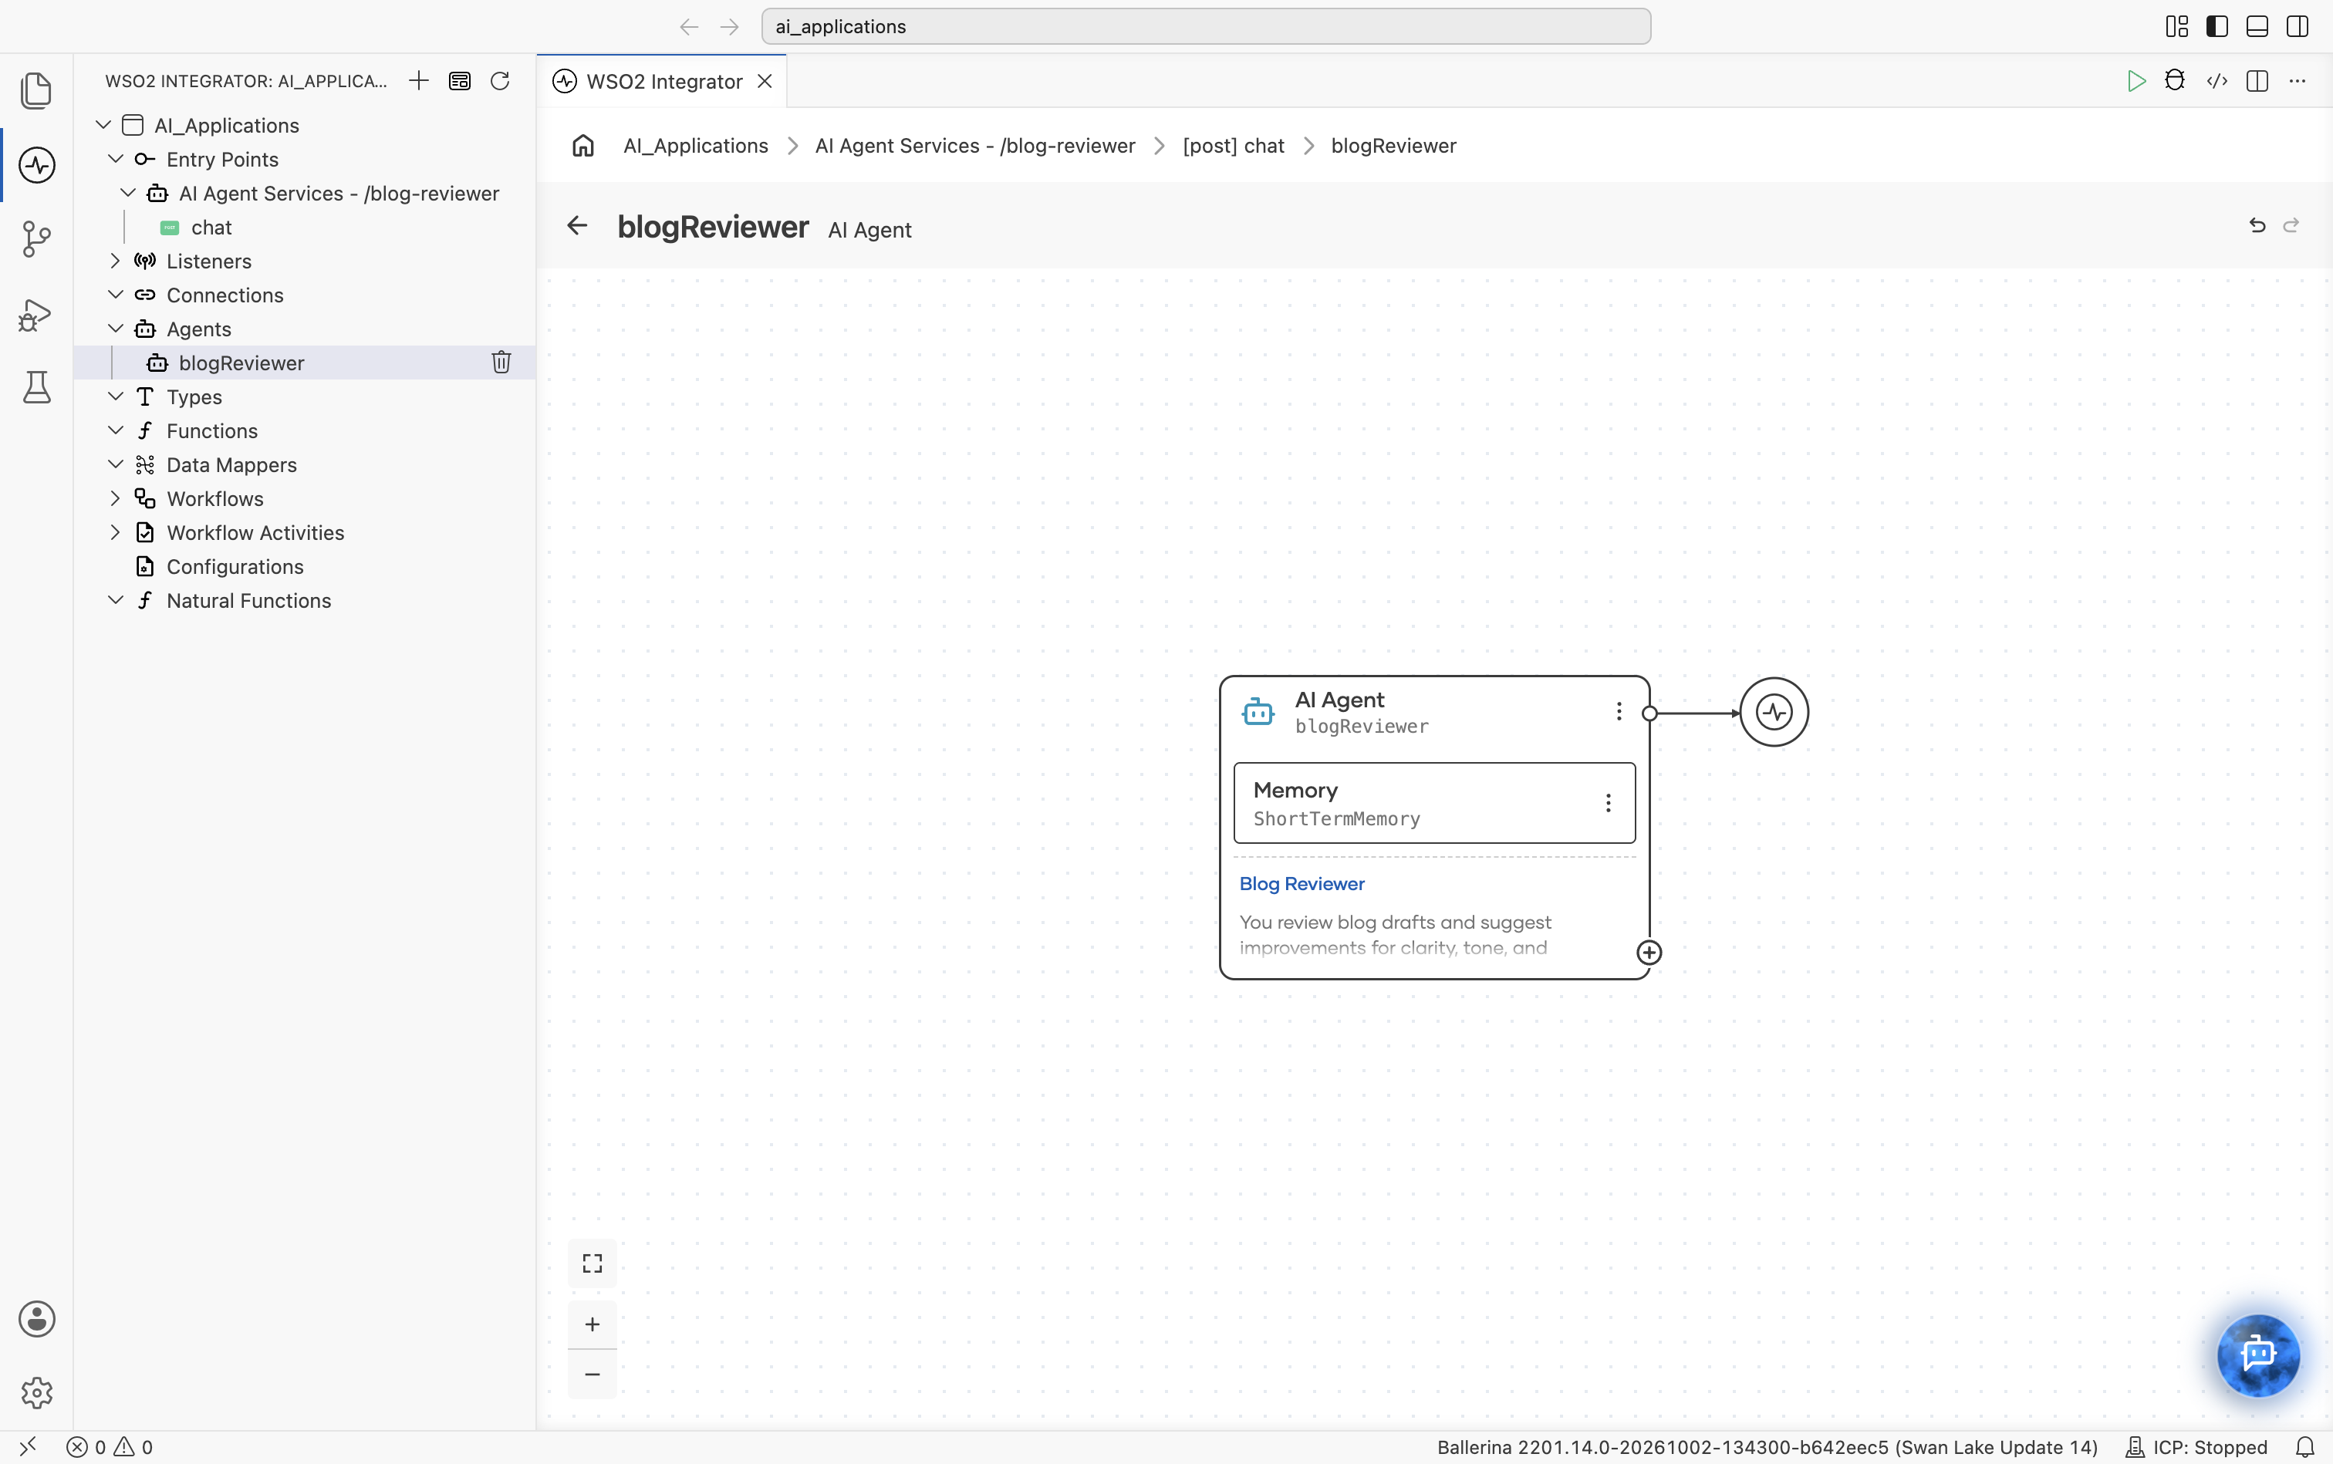The image size is (2333, 1464).
Task: Toggle the bottom panel layout icon
Action: tap(2257, 26)
